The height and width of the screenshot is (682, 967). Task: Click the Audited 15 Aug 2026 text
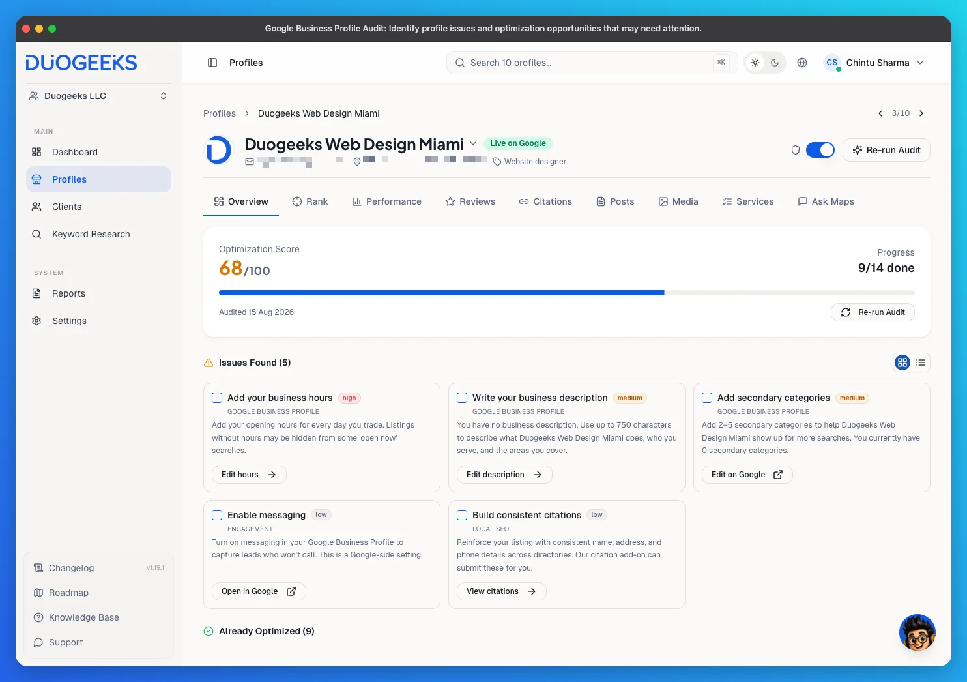[x=256, y=312]
